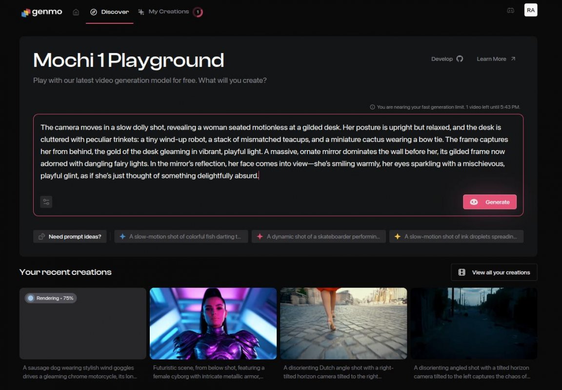Click the info icon beside generation limit notice

[373, 107]
